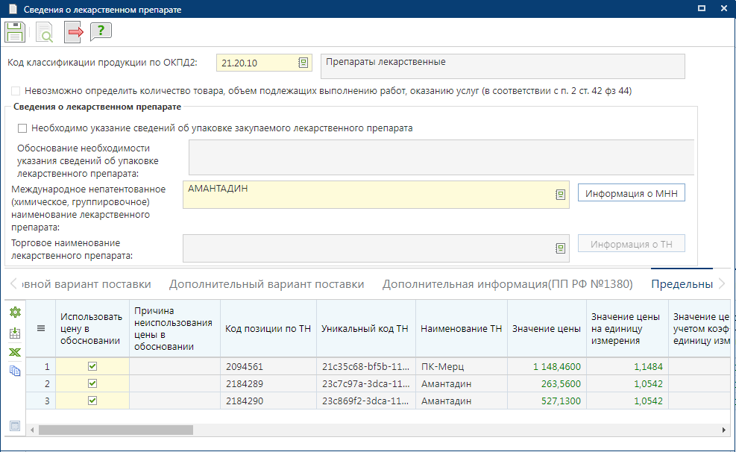The height and width of the screenshot is (452, 736).
Task: Click the 'Уникальный код ТН' column header
Action: coord(365,328)
